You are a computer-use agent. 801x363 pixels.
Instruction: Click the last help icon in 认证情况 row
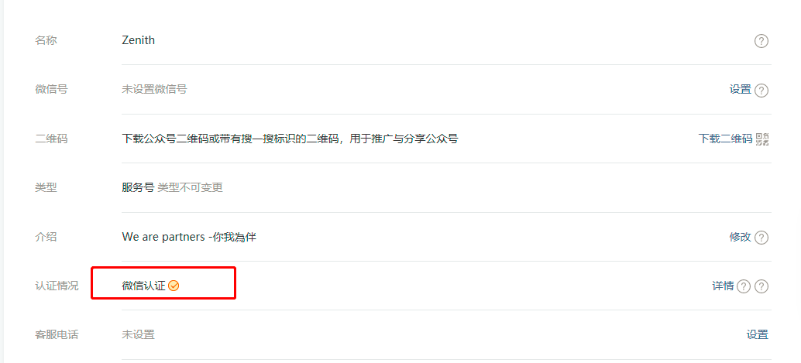[x=761, y=286]
